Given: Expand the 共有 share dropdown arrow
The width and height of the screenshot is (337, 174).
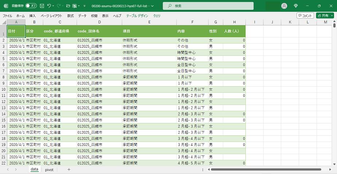Looking at the screenshot, I should 332,16.
